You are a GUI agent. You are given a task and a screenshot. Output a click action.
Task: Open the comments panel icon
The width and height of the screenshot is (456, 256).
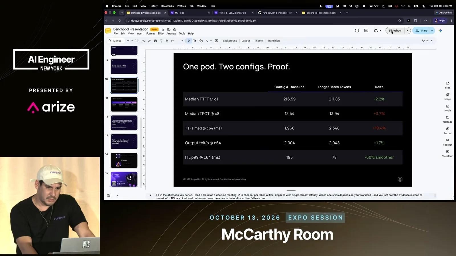[366, 30]
